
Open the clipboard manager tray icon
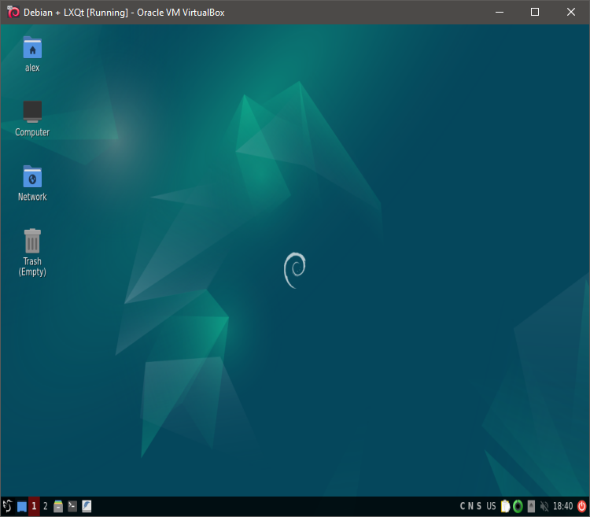[505, 506]
